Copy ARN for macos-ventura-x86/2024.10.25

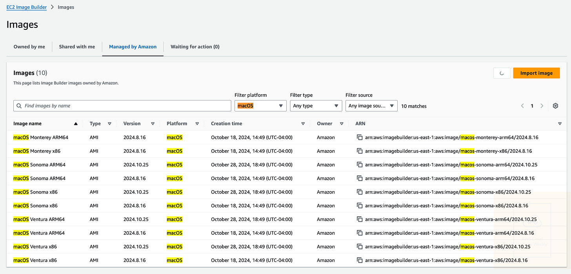tap(359, 247)
